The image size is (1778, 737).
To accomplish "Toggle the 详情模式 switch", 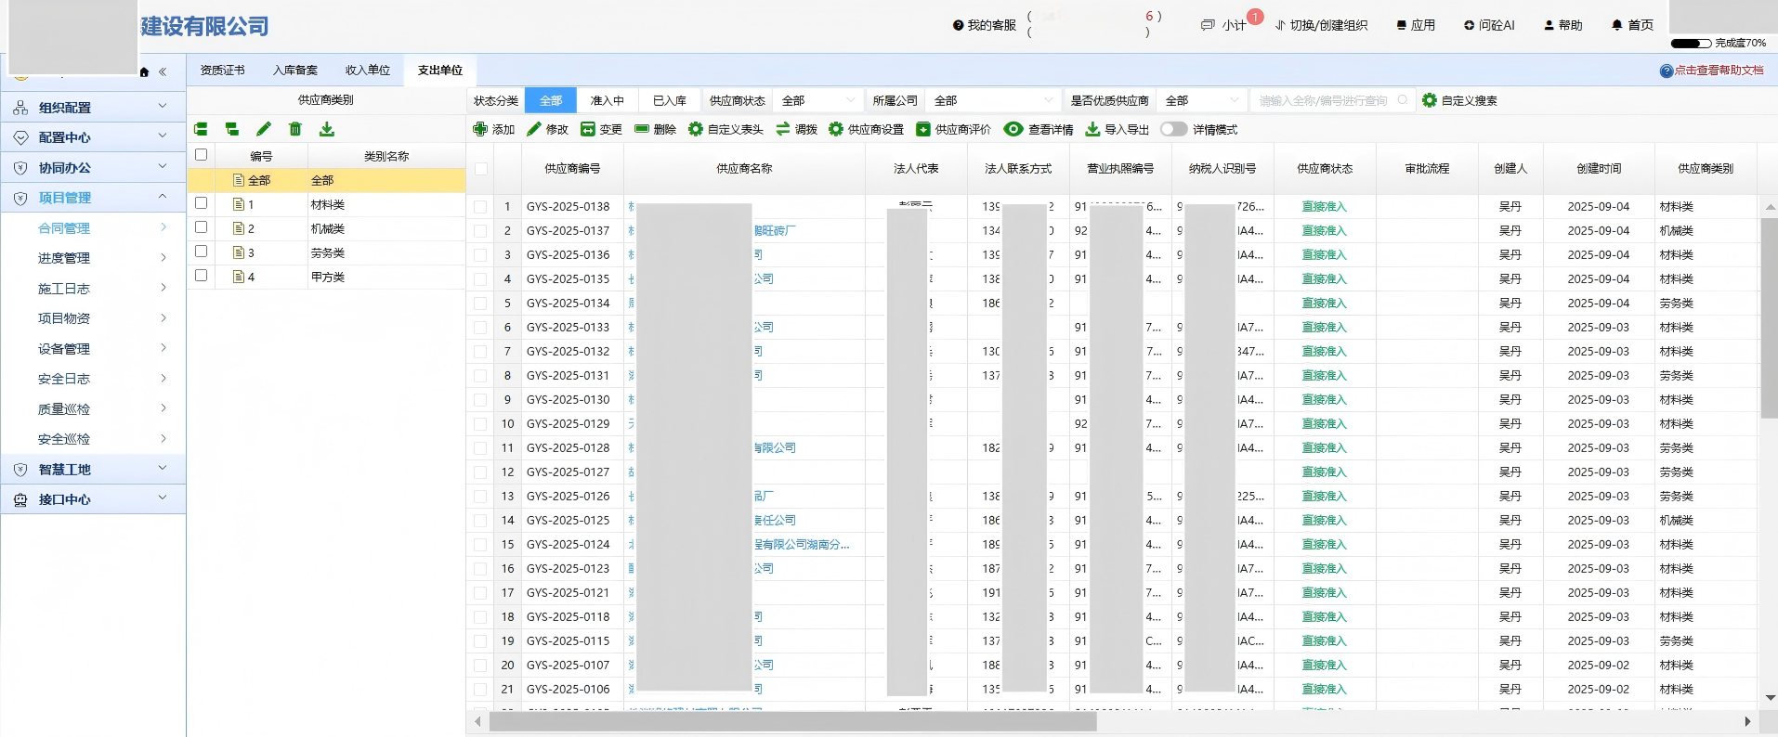I will click(1173, 129).
